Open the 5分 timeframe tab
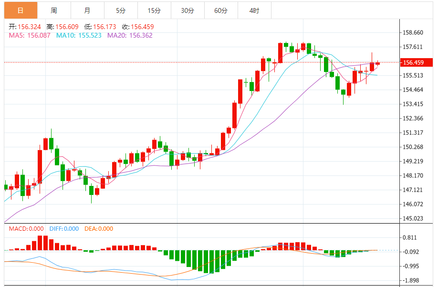438x287 pixels. (121, 10)
